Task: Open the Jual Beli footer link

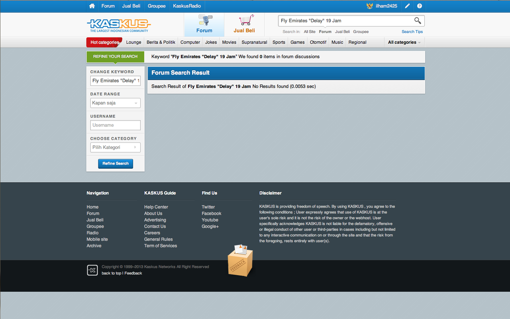Action: tap(95, 220)
